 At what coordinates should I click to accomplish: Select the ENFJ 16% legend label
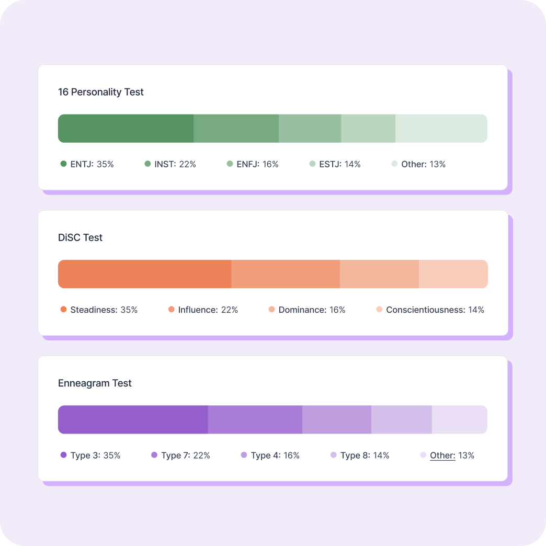257,164
